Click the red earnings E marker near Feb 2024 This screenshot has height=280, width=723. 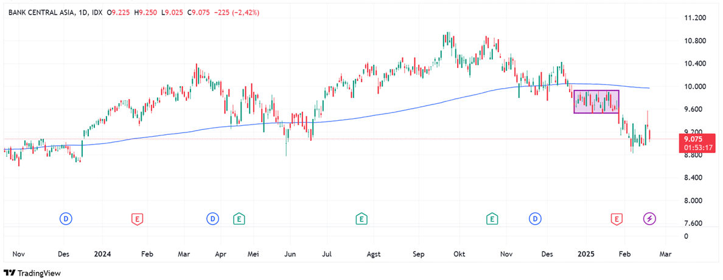[136, 219]
